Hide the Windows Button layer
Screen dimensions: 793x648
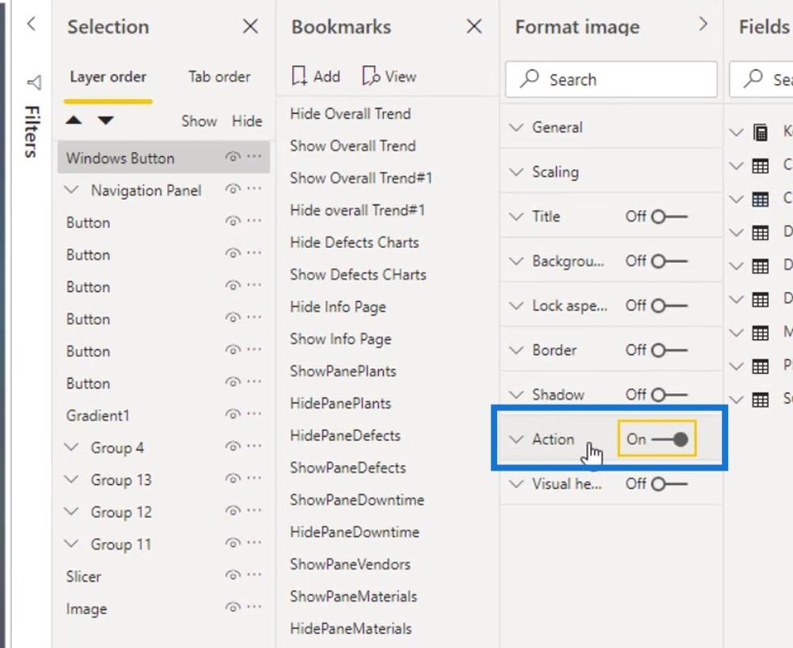coord(233,157)
